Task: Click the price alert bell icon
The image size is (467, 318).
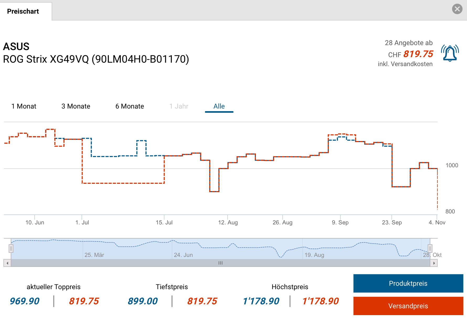Action: coord(450,53)
